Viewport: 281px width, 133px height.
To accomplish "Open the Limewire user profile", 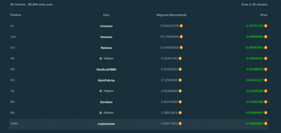I will pos(106,26).
